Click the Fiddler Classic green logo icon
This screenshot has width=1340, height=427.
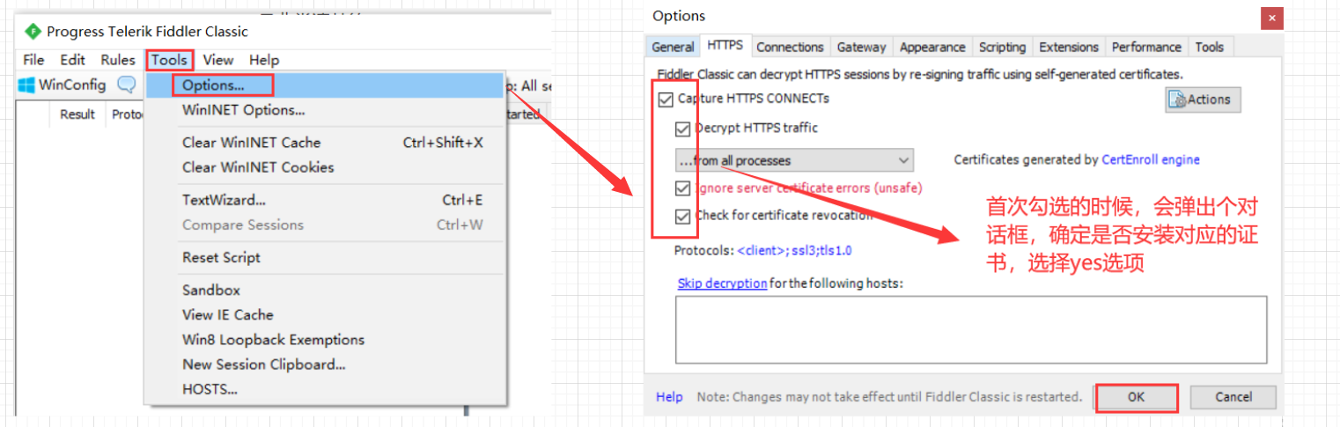click(x=33, y=32)
